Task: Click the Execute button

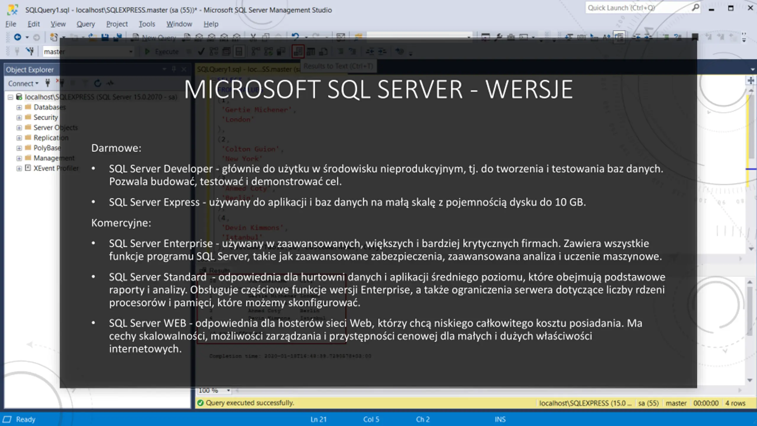Action: pyautogui.click(x=161, y=52)
